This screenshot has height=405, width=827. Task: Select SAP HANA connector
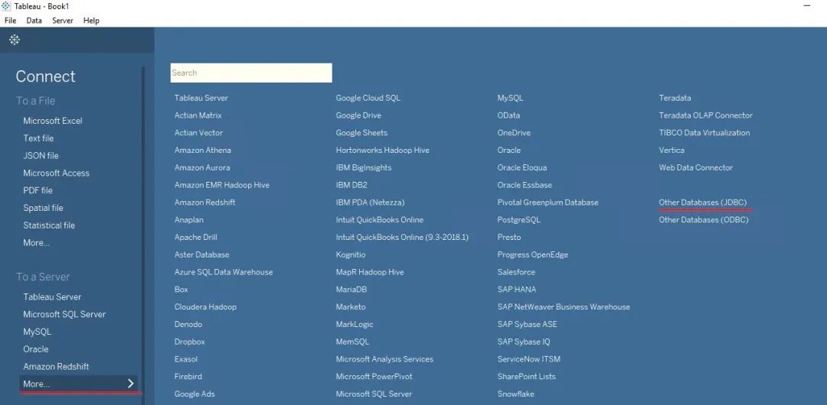[516, 289]
